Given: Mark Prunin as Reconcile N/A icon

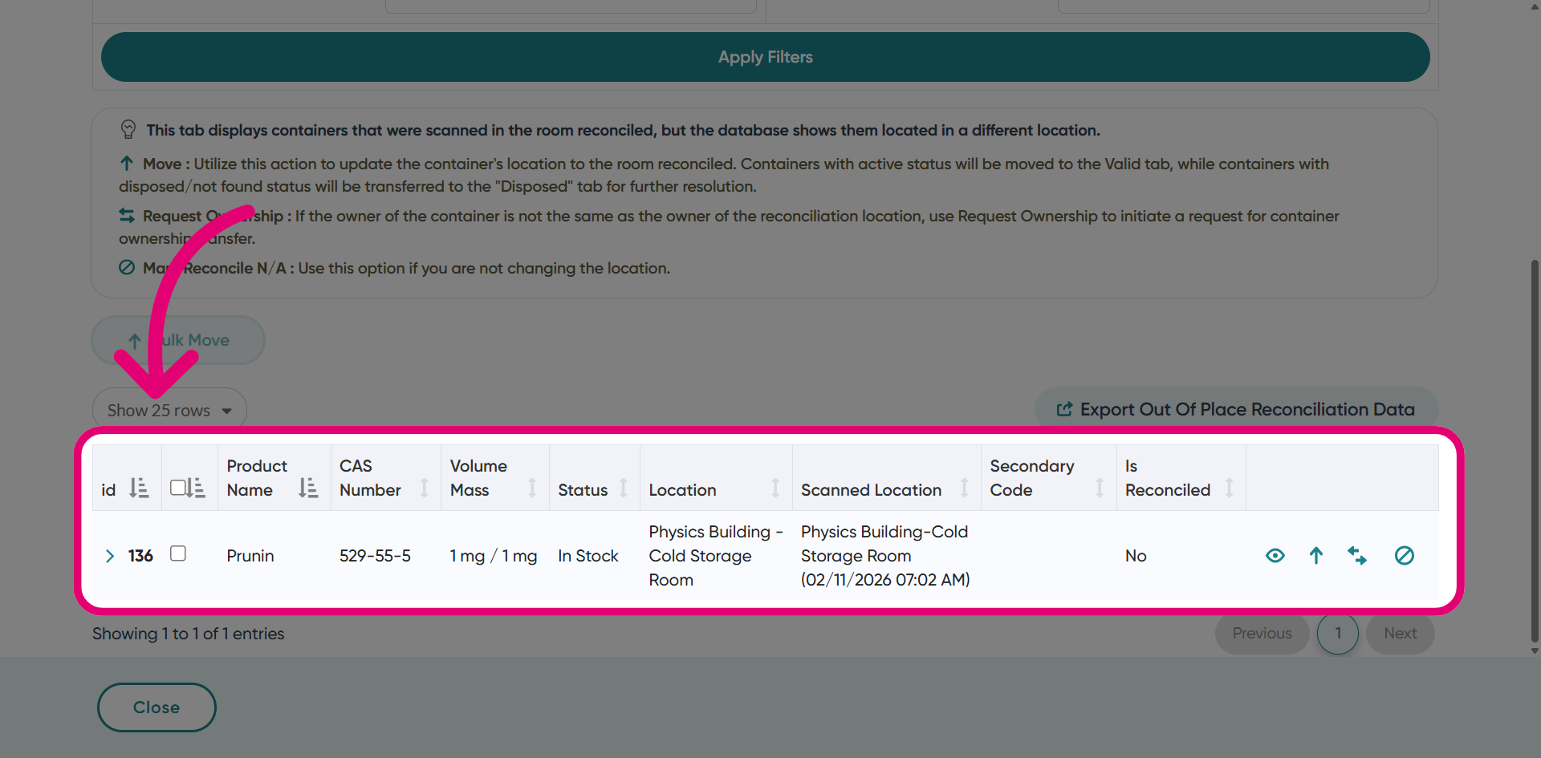Looking at the screenshot, I should coord(1405,555).
